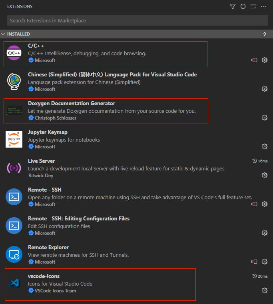Focus the Search Extensions in Marketplace field
The width and height of the screenshot is (273, 304).
click(137, 20)
